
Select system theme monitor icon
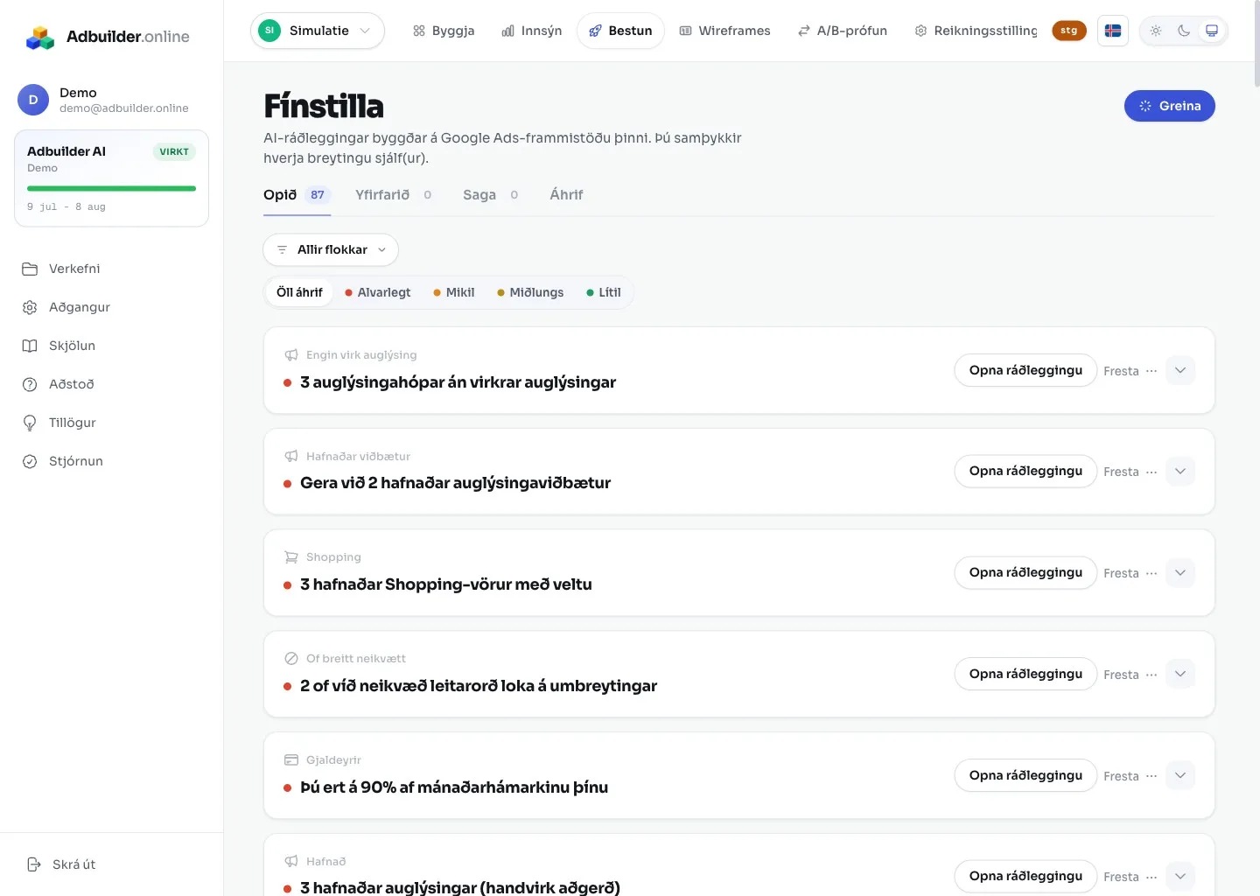pyautogui.click(x=1212, y=31)
